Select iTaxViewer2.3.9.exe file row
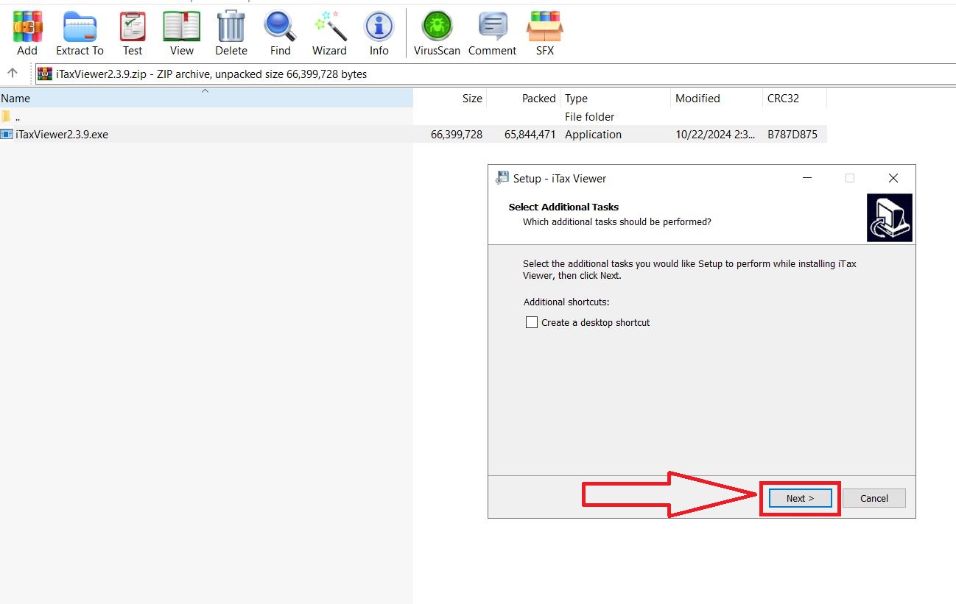This screenshot has width=956, height=604. pos(62,135)
